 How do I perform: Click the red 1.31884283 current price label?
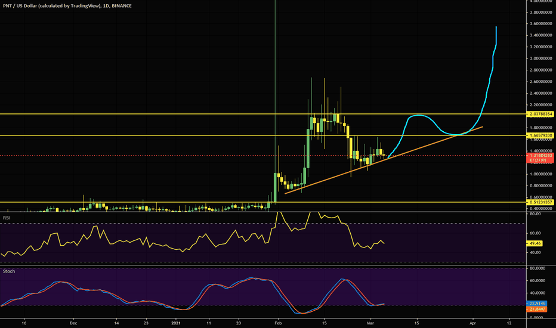click(x=540, y=155)
